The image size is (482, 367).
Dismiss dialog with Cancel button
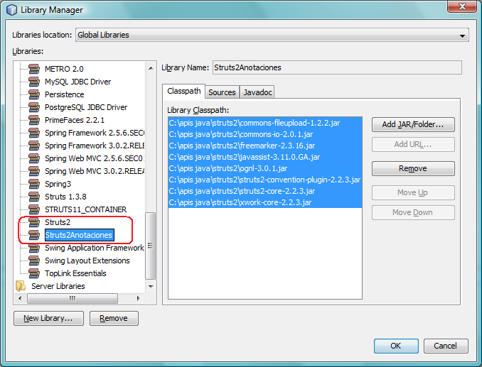click(446, 346)
